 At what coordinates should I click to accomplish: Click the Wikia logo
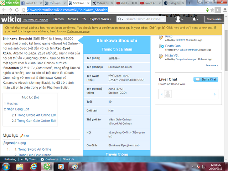point(11,19)
